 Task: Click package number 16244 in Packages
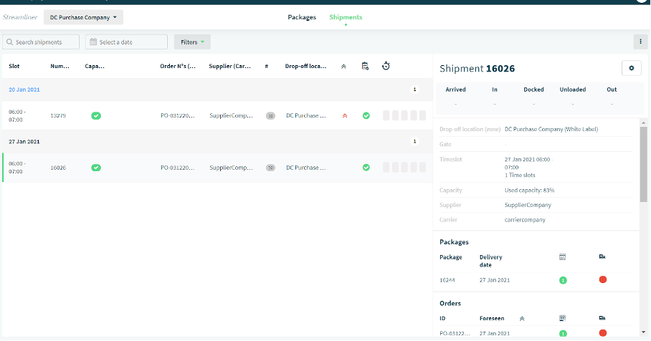[447, 280]
